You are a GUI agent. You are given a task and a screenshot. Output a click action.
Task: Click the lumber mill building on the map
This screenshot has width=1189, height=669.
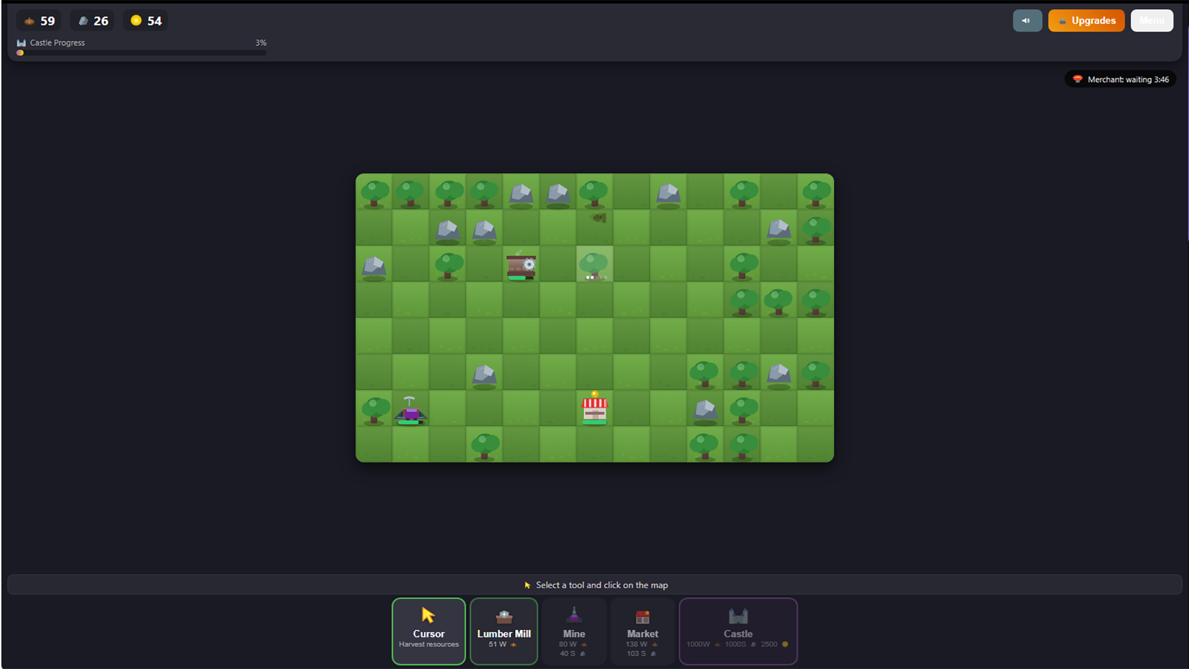[x=521, y=265]
